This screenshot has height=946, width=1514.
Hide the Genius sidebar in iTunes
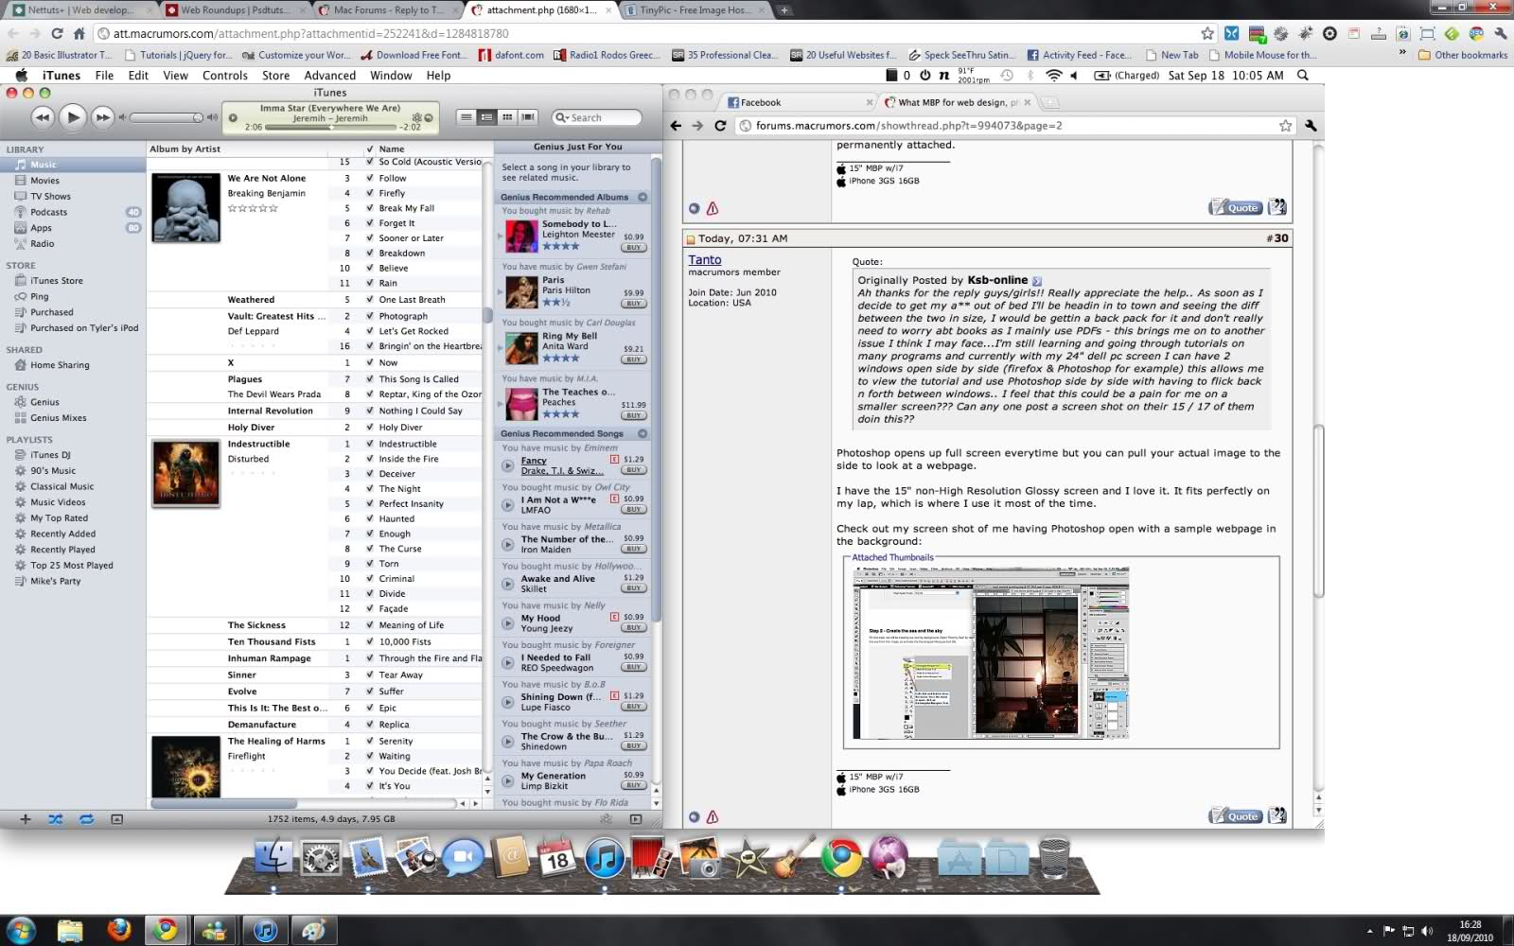636,819
